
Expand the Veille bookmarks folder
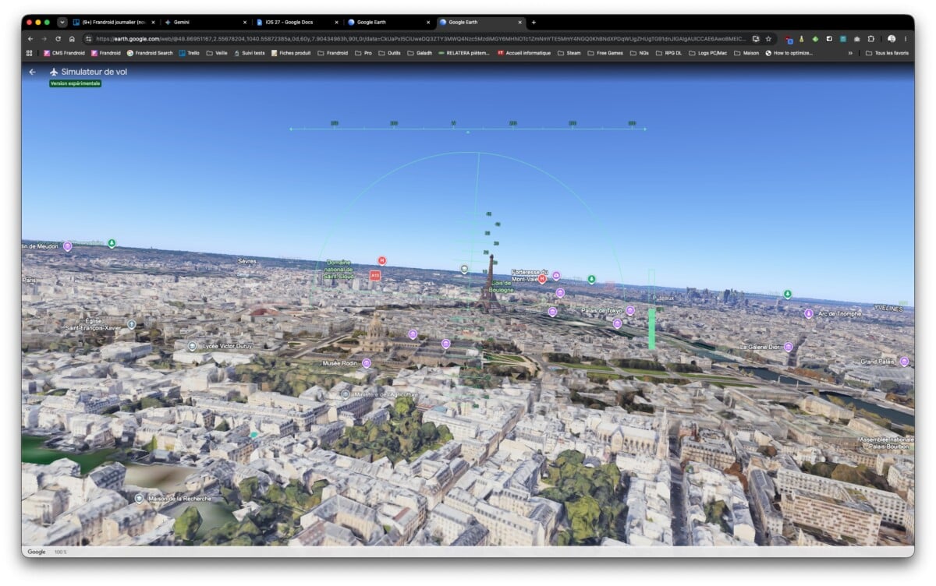217,53
